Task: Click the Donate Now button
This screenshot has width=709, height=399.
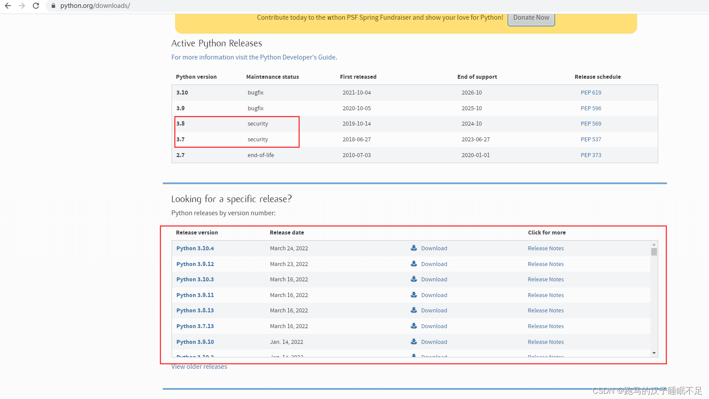Action: point(531,18)
